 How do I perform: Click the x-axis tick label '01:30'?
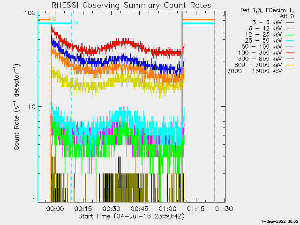click(x=224, y=209)
